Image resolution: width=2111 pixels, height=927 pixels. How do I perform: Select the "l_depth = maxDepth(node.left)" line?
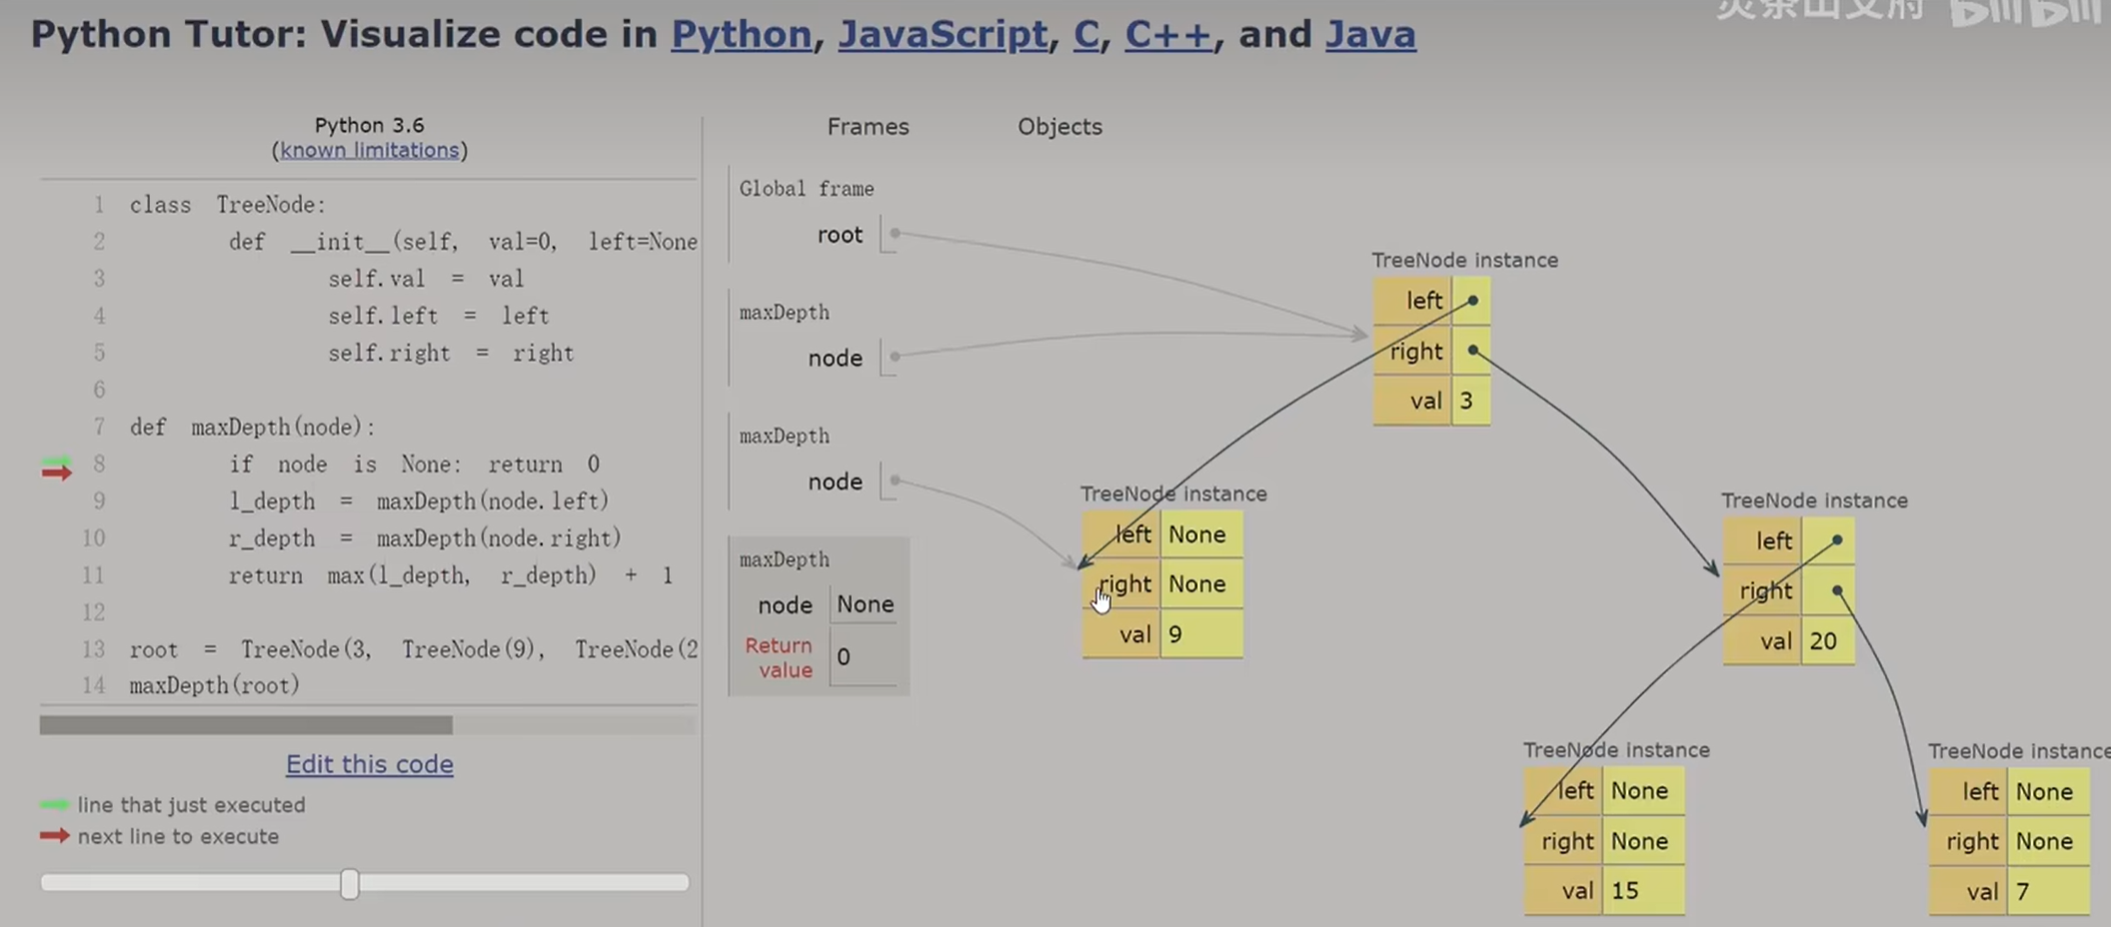(x=419, y=501)
